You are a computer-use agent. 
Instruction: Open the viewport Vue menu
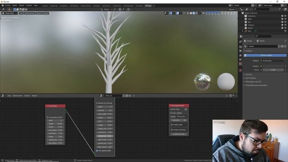(21, 13)
